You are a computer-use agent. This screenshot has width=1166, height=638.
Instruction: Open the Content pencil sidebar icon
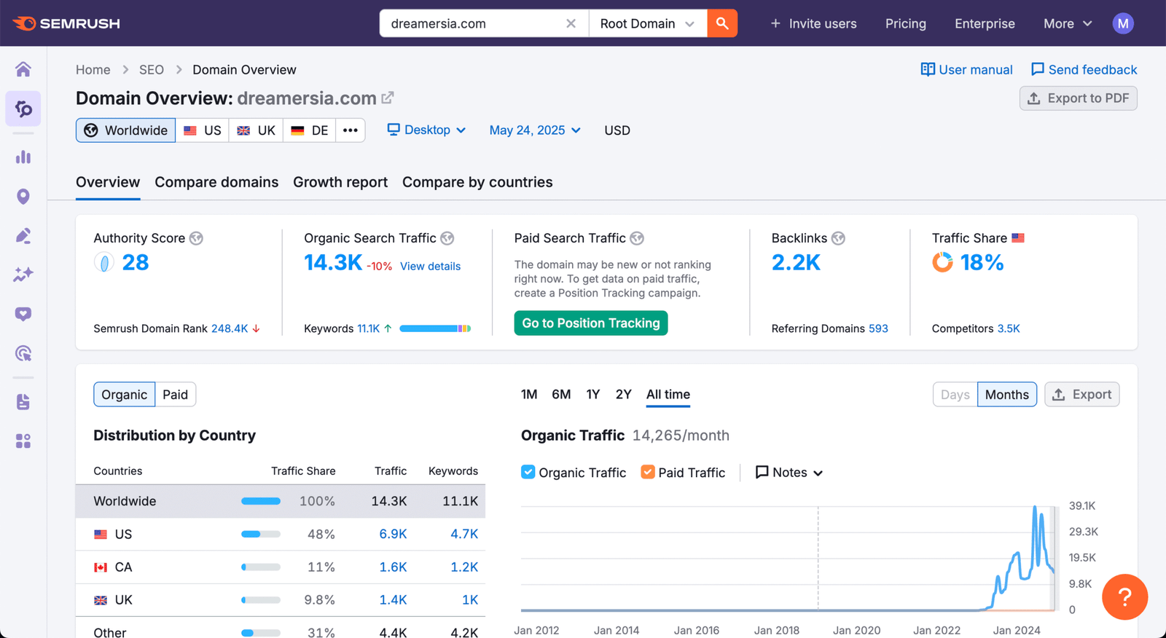pyautogui.click(x=23, y=235)
